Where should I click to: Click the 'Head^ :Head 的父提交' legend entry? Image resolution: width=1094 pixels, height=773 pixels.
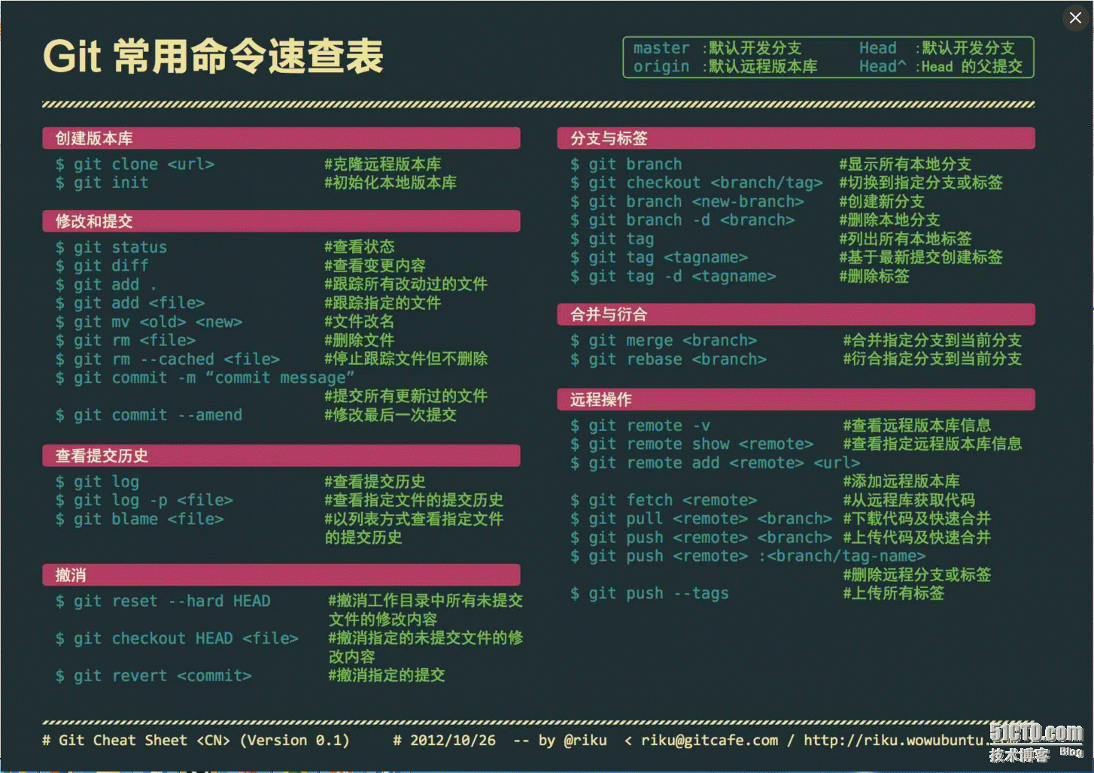pyautogui.click(x=941, y=67)
